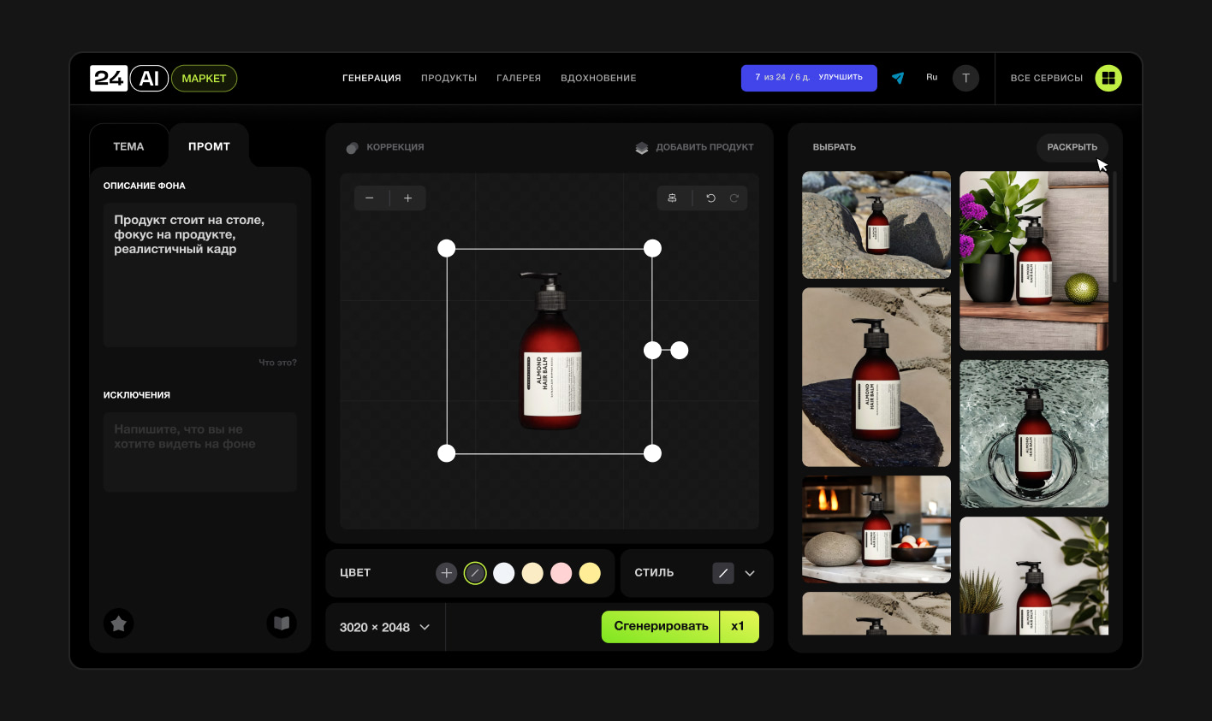1212x721 pixels.
Task: Click the undo arrow icon on canvas
Action: pyautogui.click(x=710, y=198)
